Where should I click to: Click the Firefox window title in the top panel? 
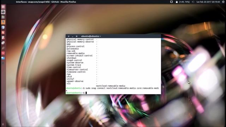tap(46, 2)
